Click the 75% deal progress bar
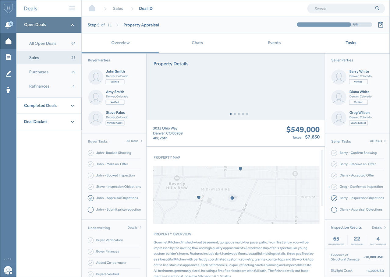This screenshot has width=390, height=277. point(334,25)
